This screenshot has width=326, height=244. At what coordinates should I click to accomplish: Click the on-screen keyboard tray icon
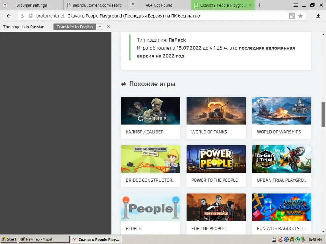(274, 240)
